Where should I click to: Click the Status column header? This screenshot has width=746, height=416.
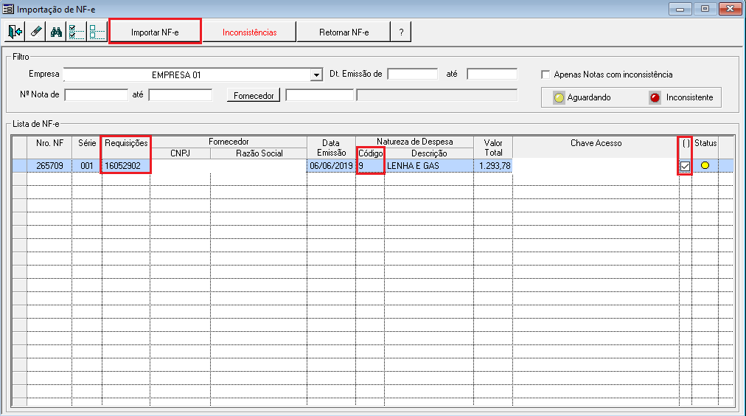coord(705,147)
